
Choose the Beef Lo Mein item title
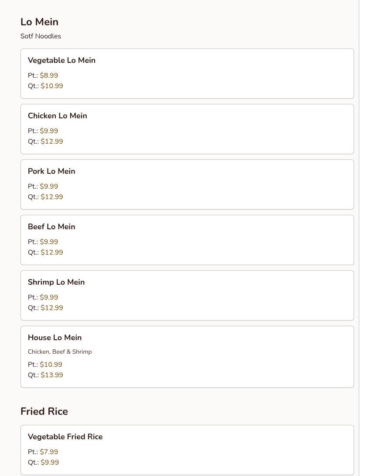coord(51,227)
